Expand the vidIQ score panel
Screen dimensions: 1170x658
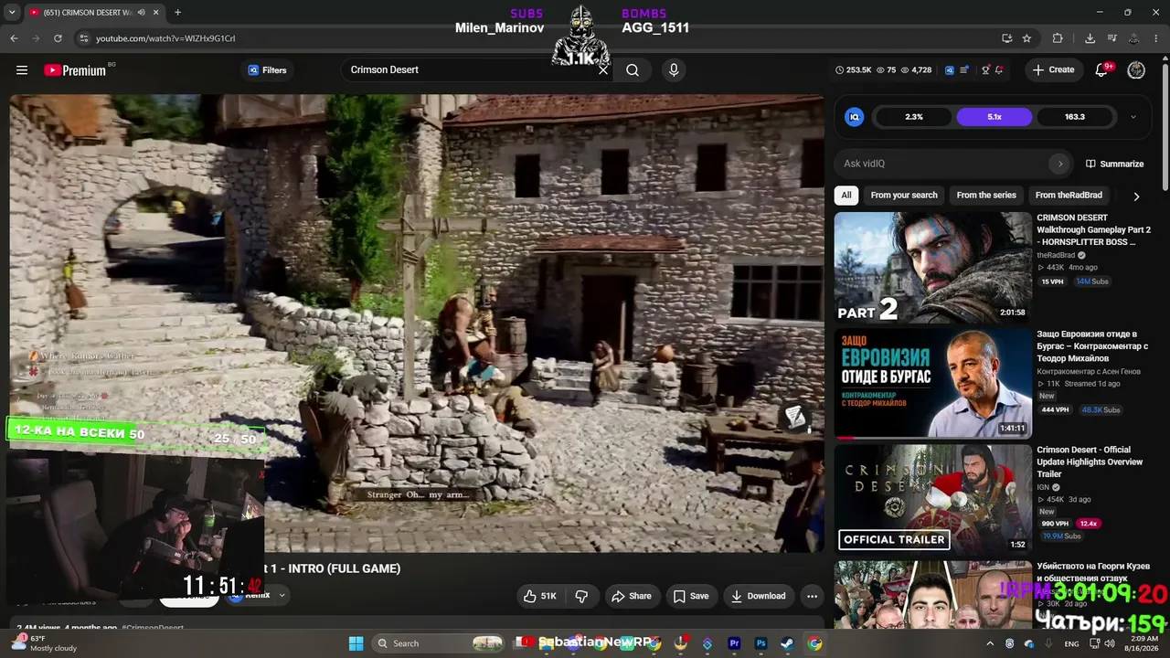coord(1133,117)
